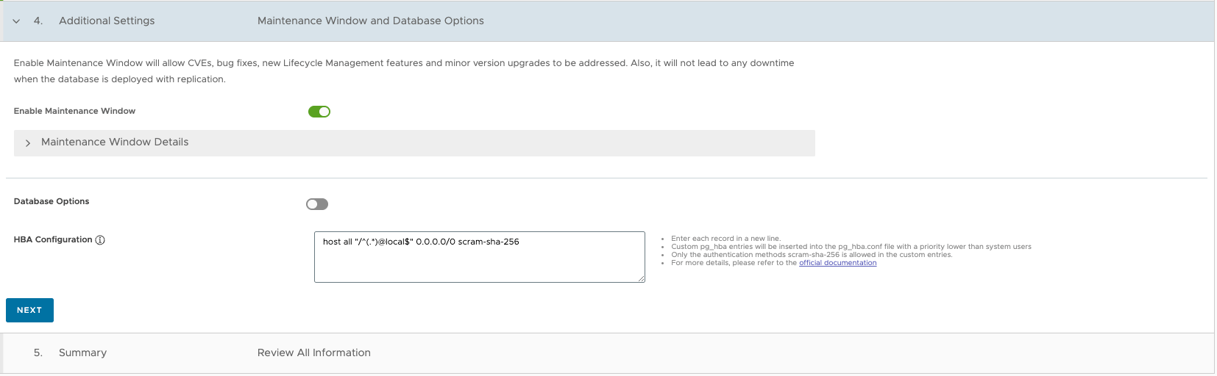Screen dimensions: 1217x376
Task: Click the step number 4 label
Action: 38,21
